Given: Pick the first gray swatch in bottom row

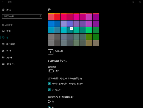Looking at the screenshot, I should (x=51, y=43).
